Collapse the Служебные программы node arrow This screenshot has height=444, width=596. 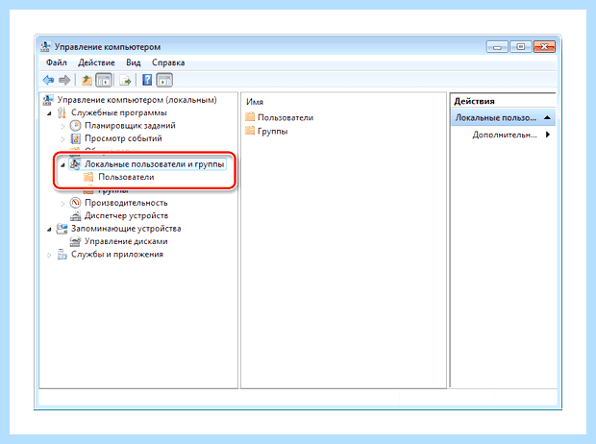click(x=49, y=113)
